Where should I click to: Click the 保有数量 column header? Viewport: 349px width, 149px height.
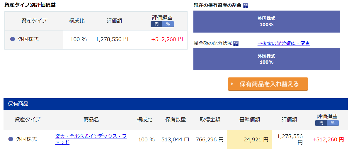(176, 120)
